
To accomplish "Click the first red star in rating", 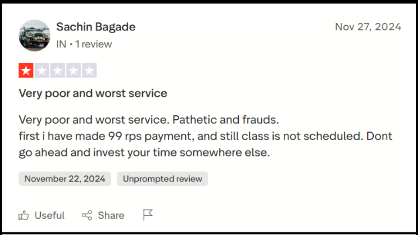I will 26,70.
